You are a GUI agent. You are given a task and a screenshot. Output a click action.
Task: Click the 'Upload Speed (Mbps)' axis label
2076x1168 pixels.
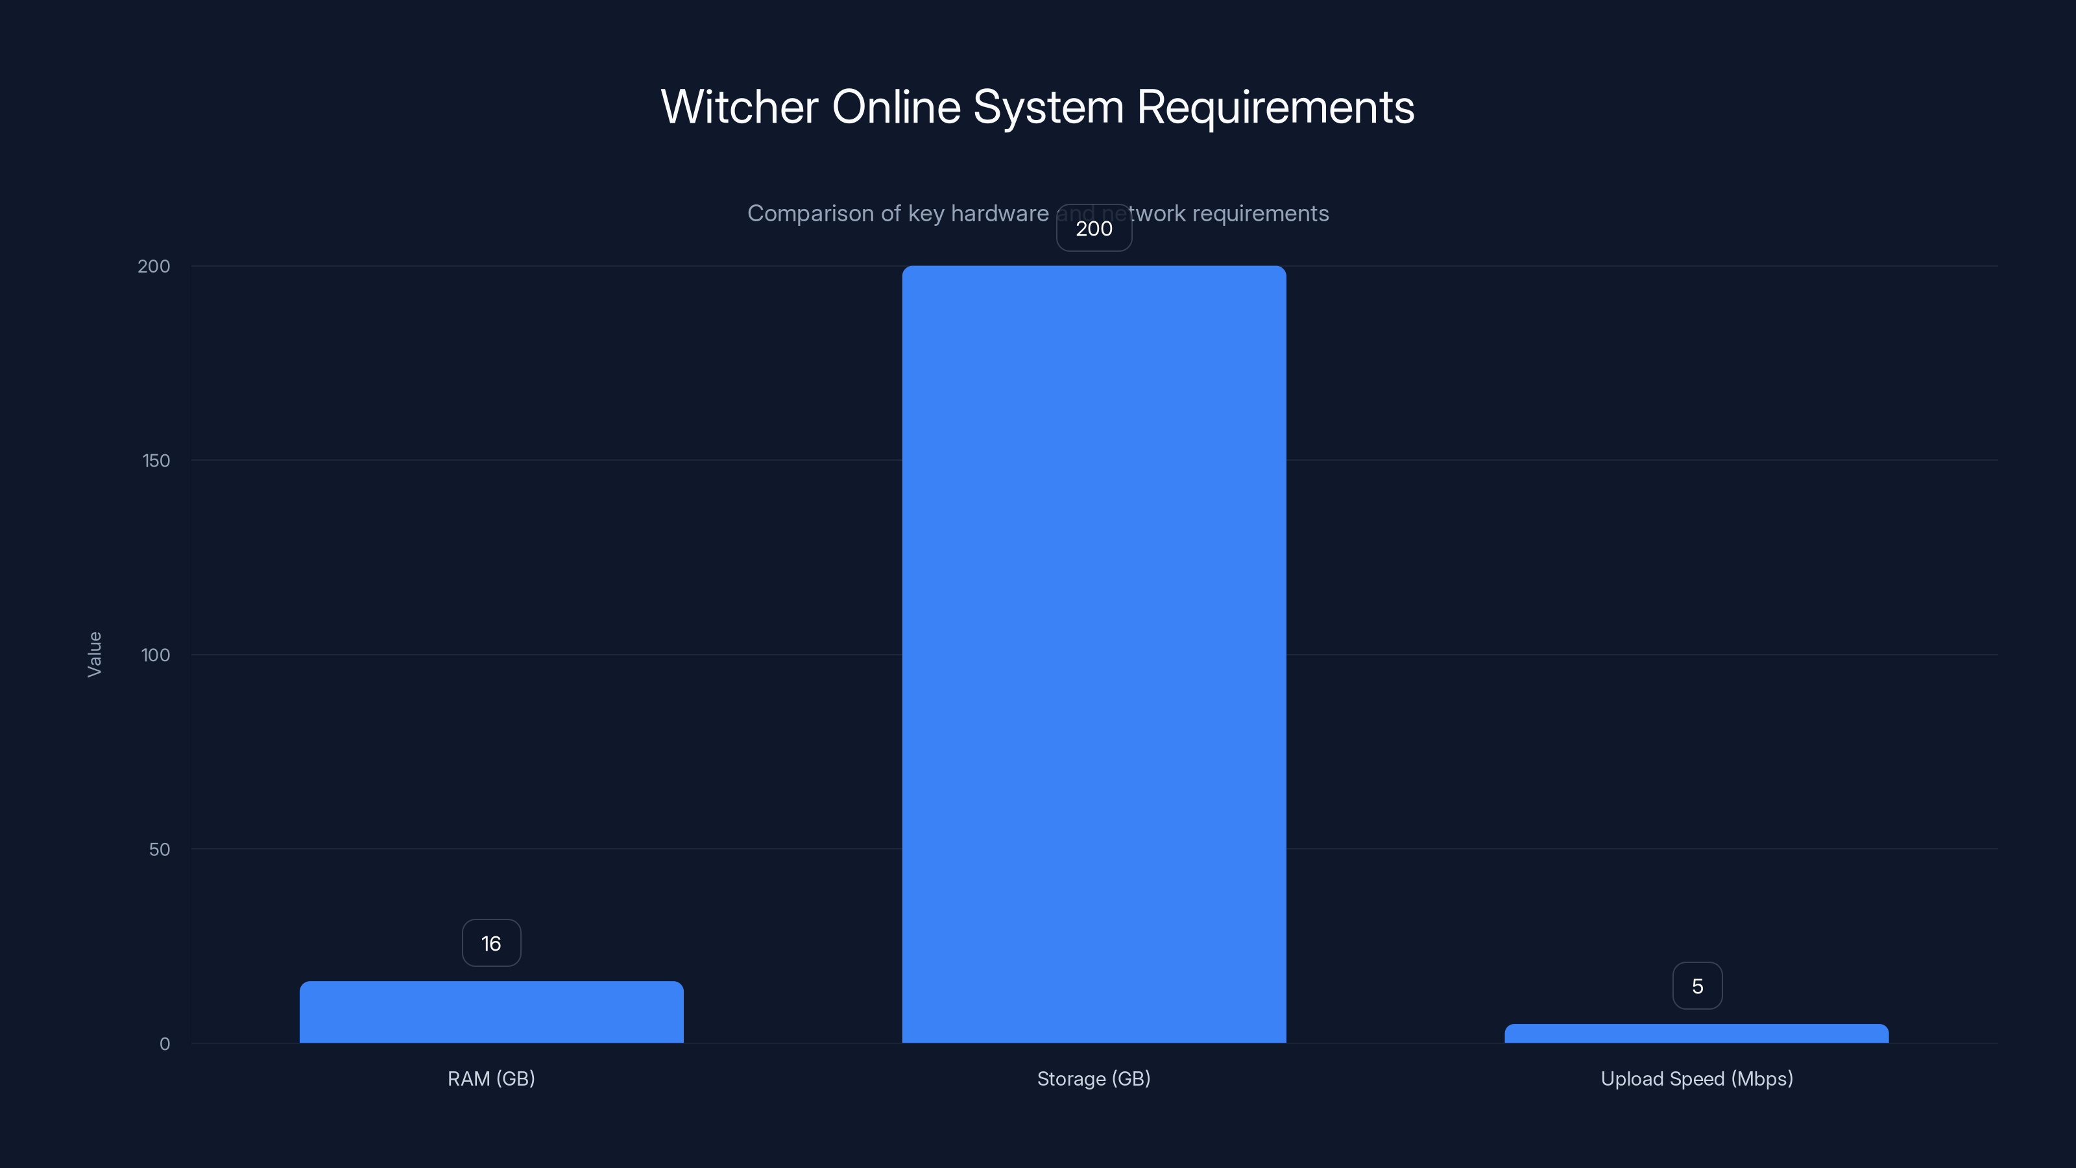[x=1696, y=1078]
